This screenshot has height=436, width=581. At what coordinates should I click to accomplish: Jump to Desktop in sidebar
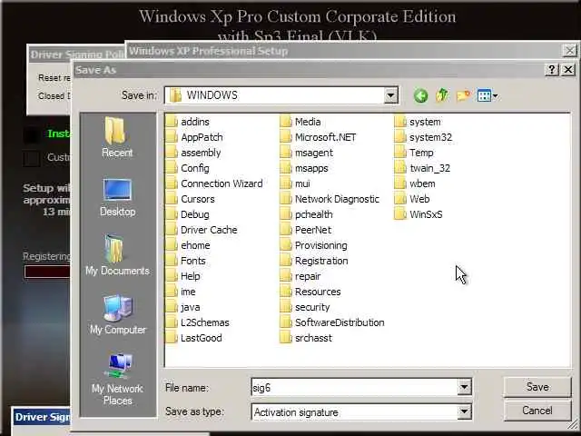pos(117,198)
